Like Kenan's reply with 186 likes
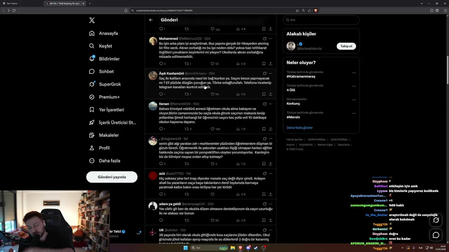Viewport: 449px width, 252px height. [x=213, y=129]
